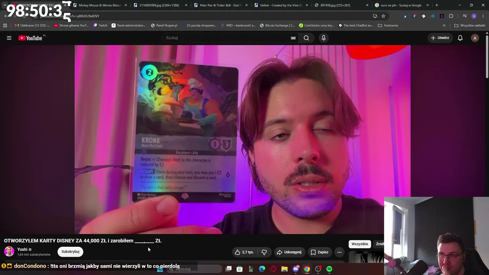The width and height of the screenshot is (489, 275).
Task: Open Discord from the taskbar
Action: 296,269
